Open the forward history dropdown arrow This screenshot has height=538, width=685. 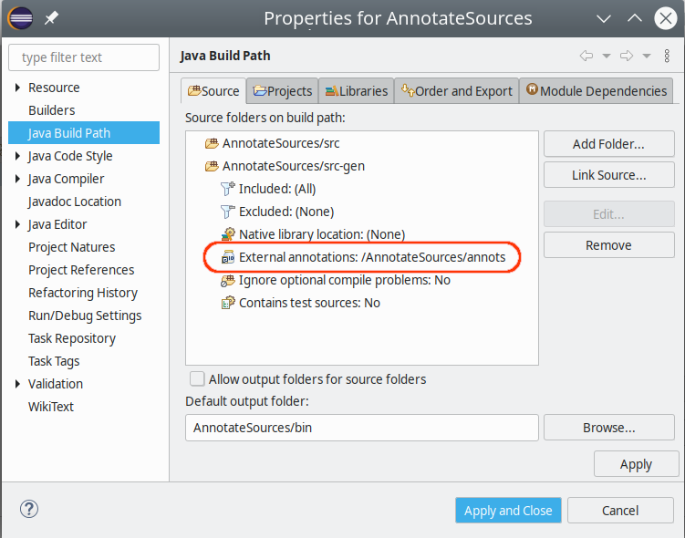coord(647,56)
